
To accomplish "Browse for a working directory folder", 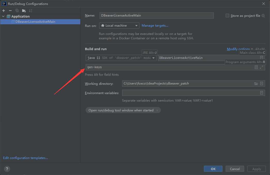I will pyautogui.click(x=256, y=83).
